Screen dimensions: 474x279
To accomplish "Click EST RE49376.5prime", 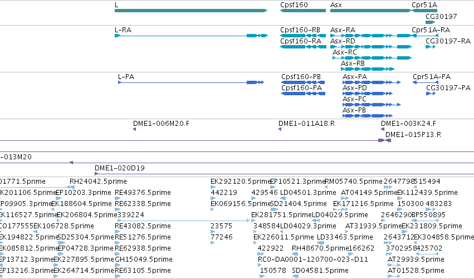I will tap(143, 193).
